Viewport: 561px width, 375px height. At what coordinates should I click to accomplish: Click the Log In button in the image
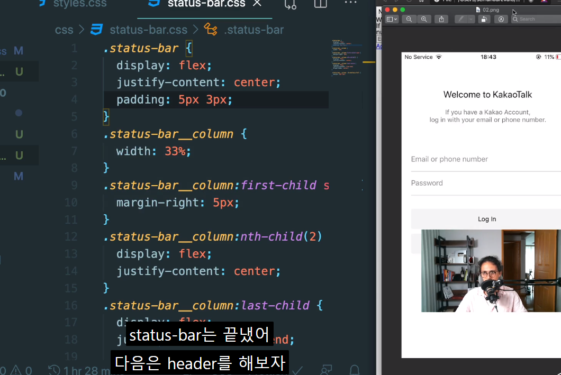coord(486,219)
